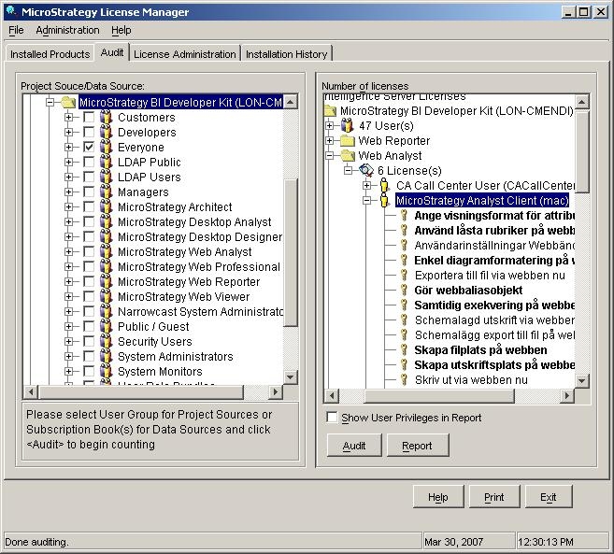Open the File menu
Image resolution: width=614 pixels, height=554 pixels.
(16, 30)
